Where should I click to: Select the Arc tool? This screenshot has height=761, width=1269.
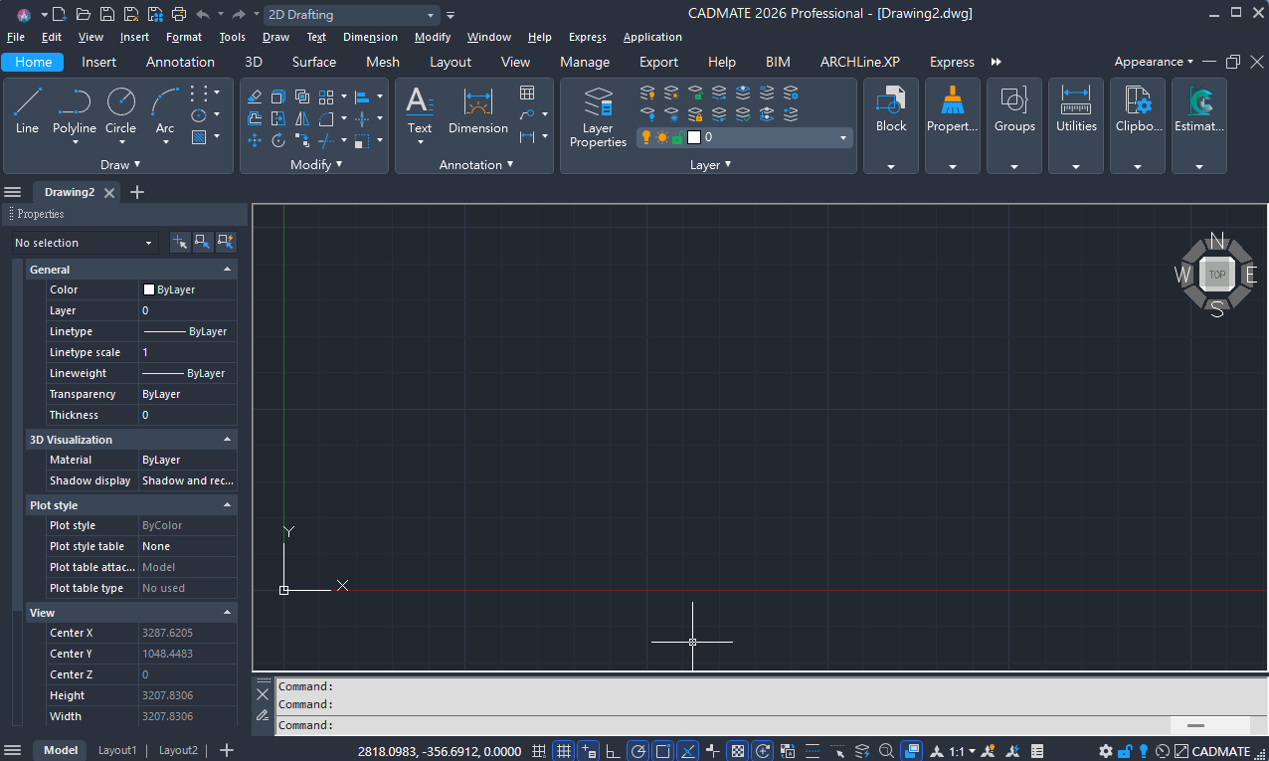pyautogui.click(x=165, y=110)
